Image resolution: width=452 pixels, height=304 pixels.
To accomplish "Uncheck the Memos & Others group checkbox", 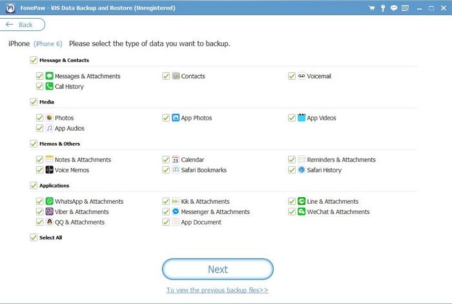I will [34, 144].
